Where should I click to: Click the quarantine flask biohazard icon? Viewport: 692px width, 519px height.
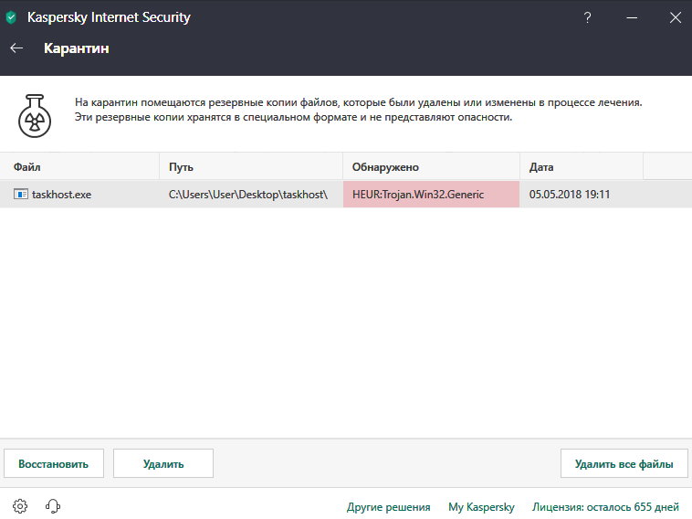click(35, 116)
